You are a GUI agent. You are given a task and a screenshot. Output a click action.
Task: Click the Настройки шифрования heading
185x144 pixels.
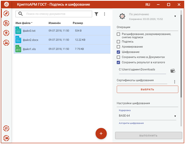[x=133, y=103]
